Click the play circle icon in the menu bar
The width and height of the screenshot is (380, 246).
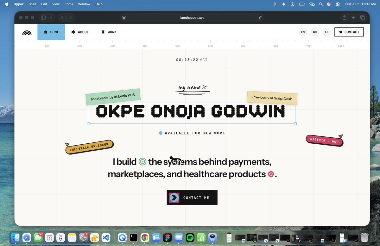(x=293, y=4)
